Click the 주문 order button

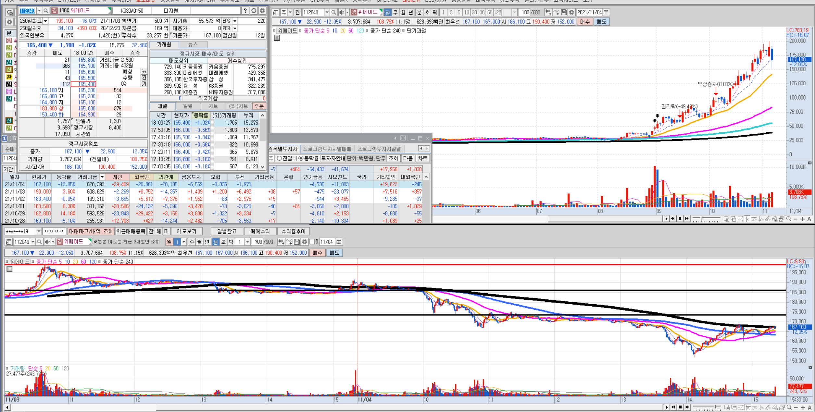point(259,106)
